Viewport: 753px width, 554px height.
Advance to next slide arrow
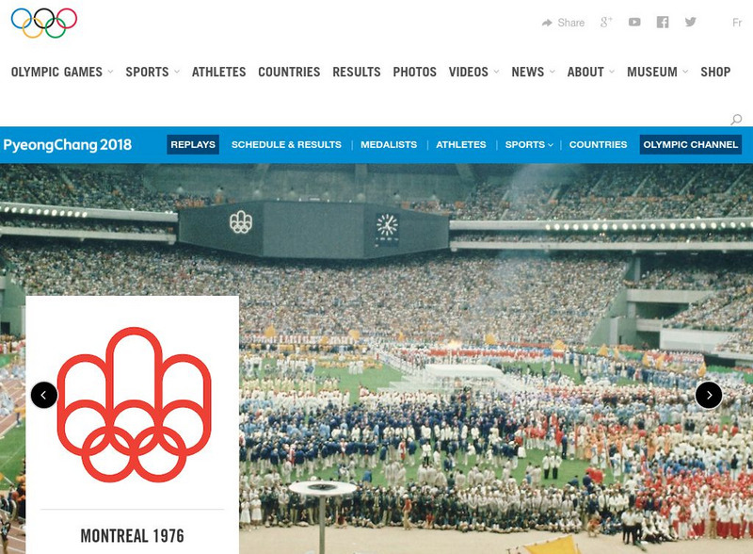(x=709, y=395)
